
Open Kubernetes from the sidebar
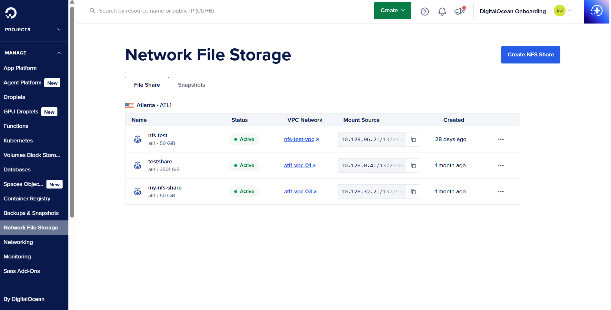tap(18, 140)
